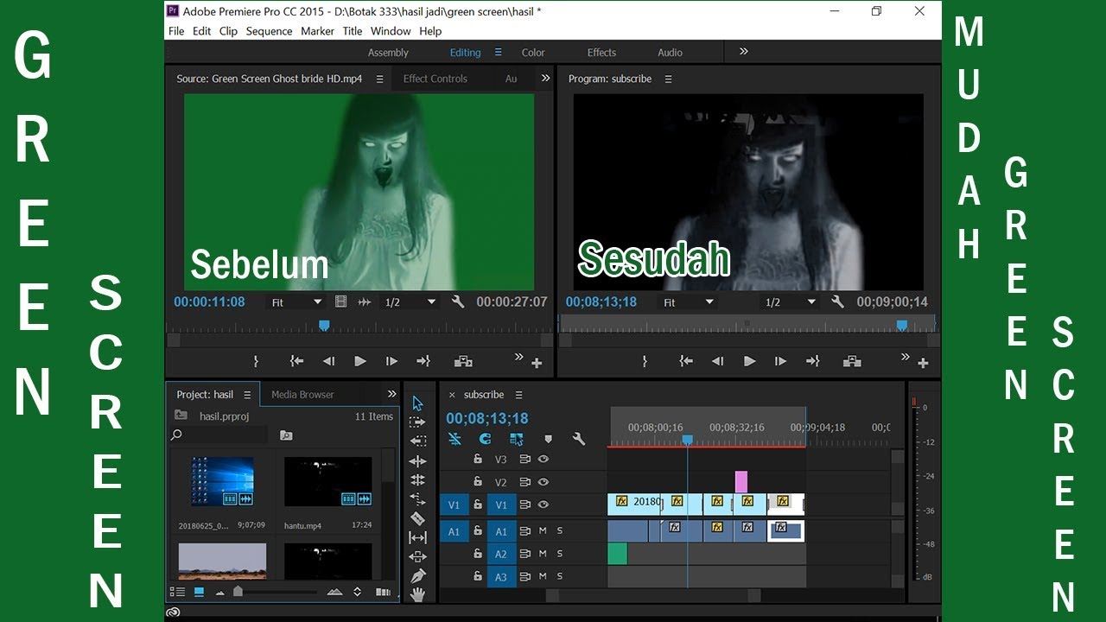Open Source monitor button editor plus
Image resolution: width=1106 pixels, height=622 pixels.
[x=537, y=364]
